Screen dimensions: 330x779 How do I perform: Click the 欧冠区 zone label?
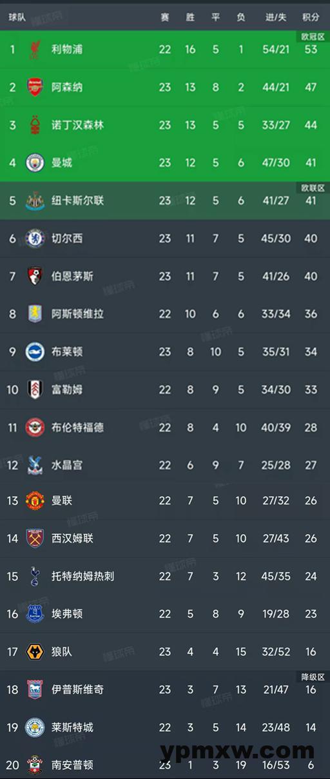click(313, 37)
